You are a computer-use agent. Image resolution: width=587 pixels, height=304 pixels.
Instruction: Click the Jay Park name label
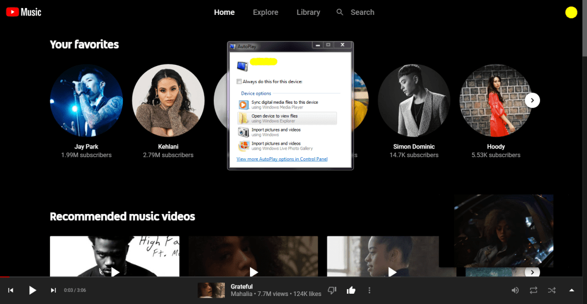(x=86, y=146)
